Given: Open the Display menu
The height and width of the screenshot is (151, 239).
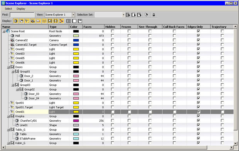Looking at the screenshot, I should click(21, 9).
